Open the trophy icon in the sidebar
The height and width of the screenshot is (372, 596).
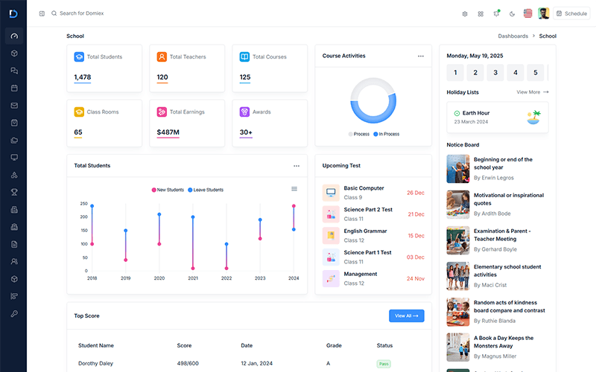(14, 192)
